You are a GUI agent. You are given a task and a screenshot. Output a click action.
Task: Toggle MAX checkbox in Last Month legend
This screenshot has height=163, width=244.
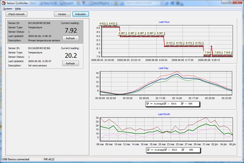[x=165, y=150]
